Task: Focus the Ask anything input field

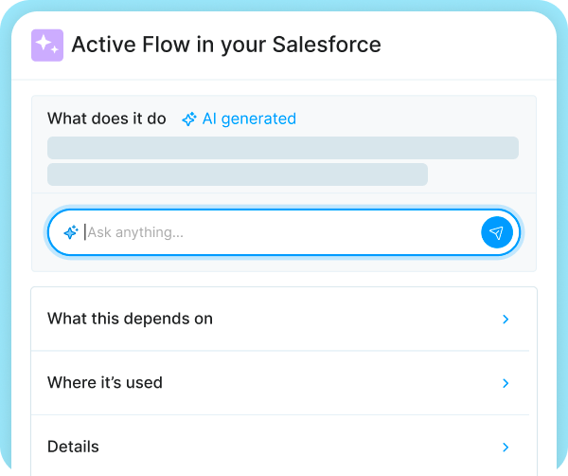Action: tap(275, 232)
